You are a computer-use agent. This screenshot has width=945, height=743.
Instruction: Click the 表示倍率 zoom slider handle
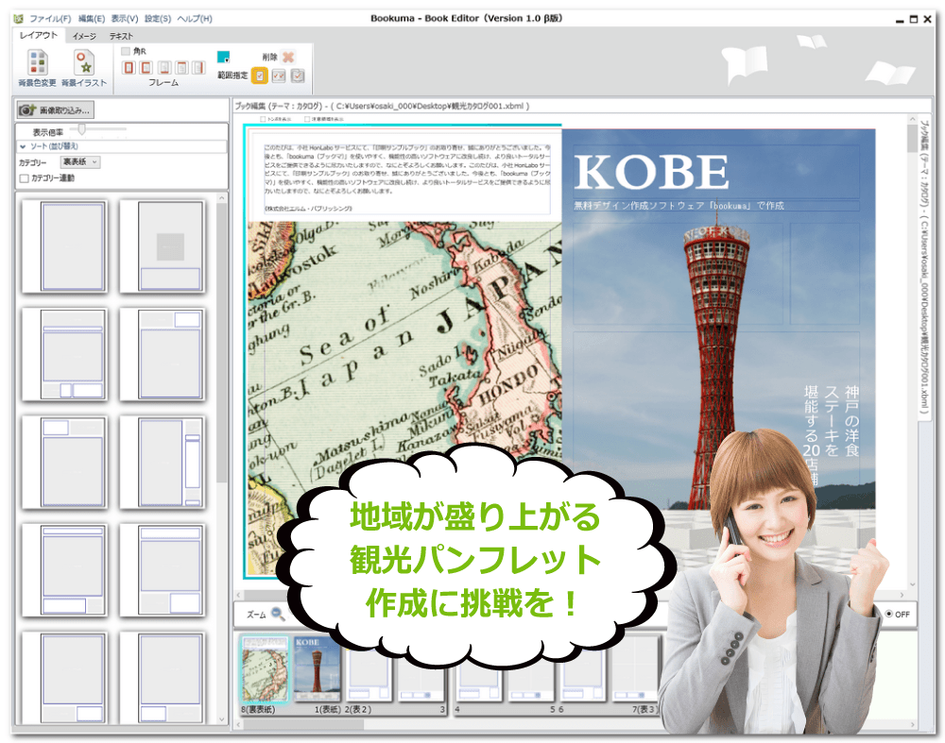point(82,128)
